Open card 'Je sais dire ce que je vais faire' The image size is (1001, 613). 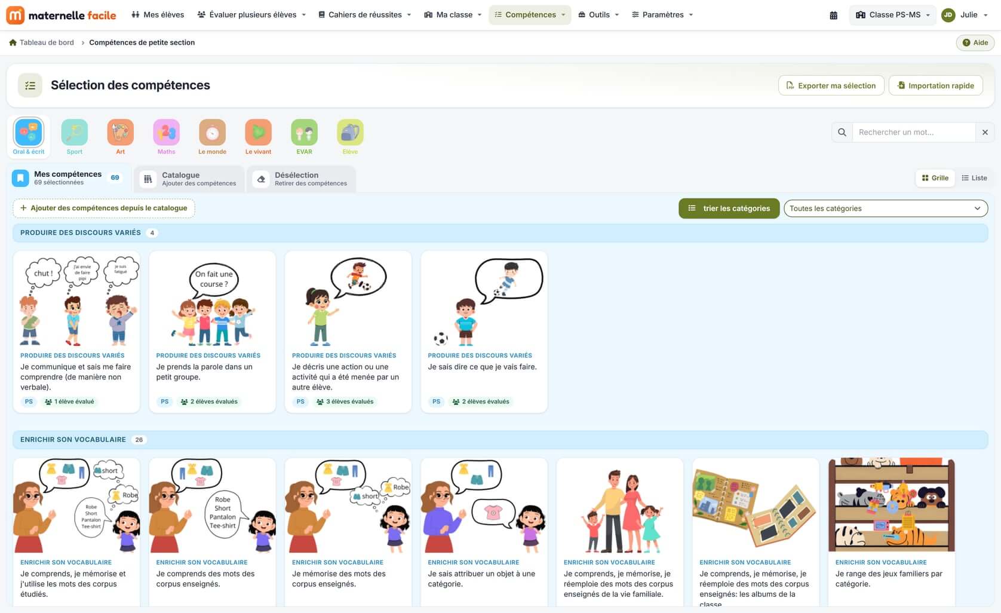[484, 332]
